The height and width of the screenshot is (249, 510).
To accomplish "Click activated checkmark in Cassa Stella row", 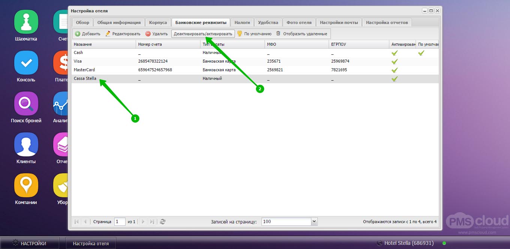I will pyautogui.click(x=394, y=79).
